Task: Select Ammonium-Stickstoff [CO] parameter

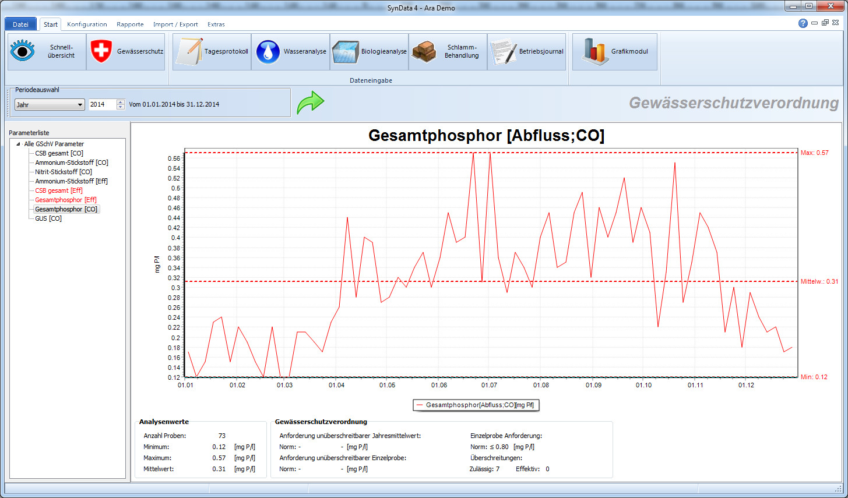Action: pos(72,163)
